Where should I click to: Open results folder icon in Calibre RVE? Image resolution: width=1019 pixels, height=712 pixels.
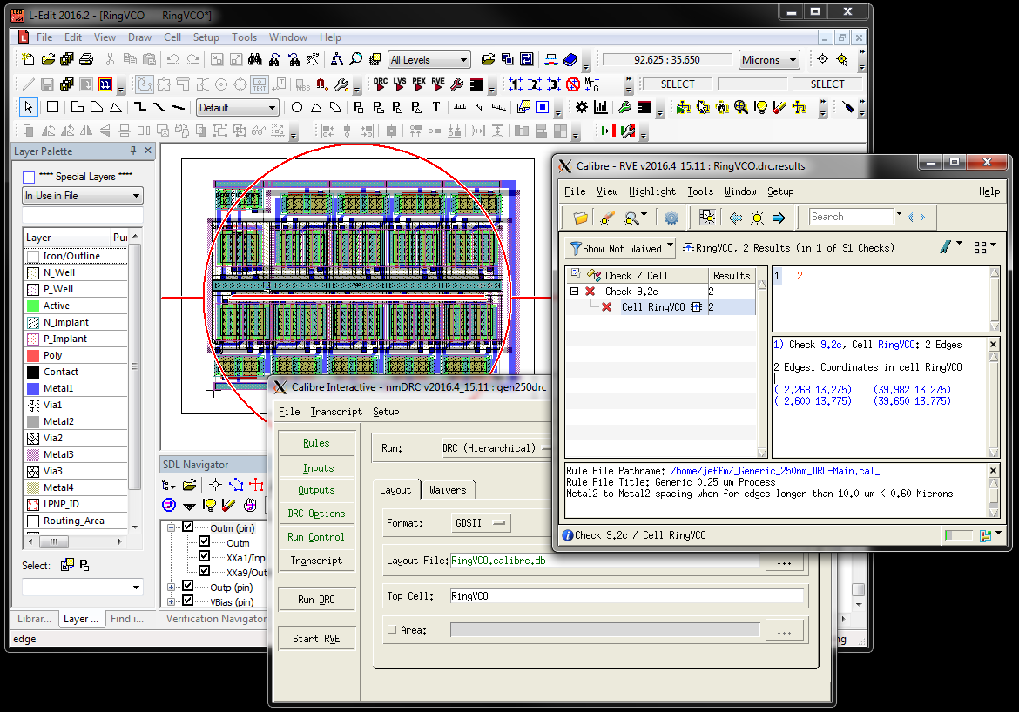pos(580,218)
